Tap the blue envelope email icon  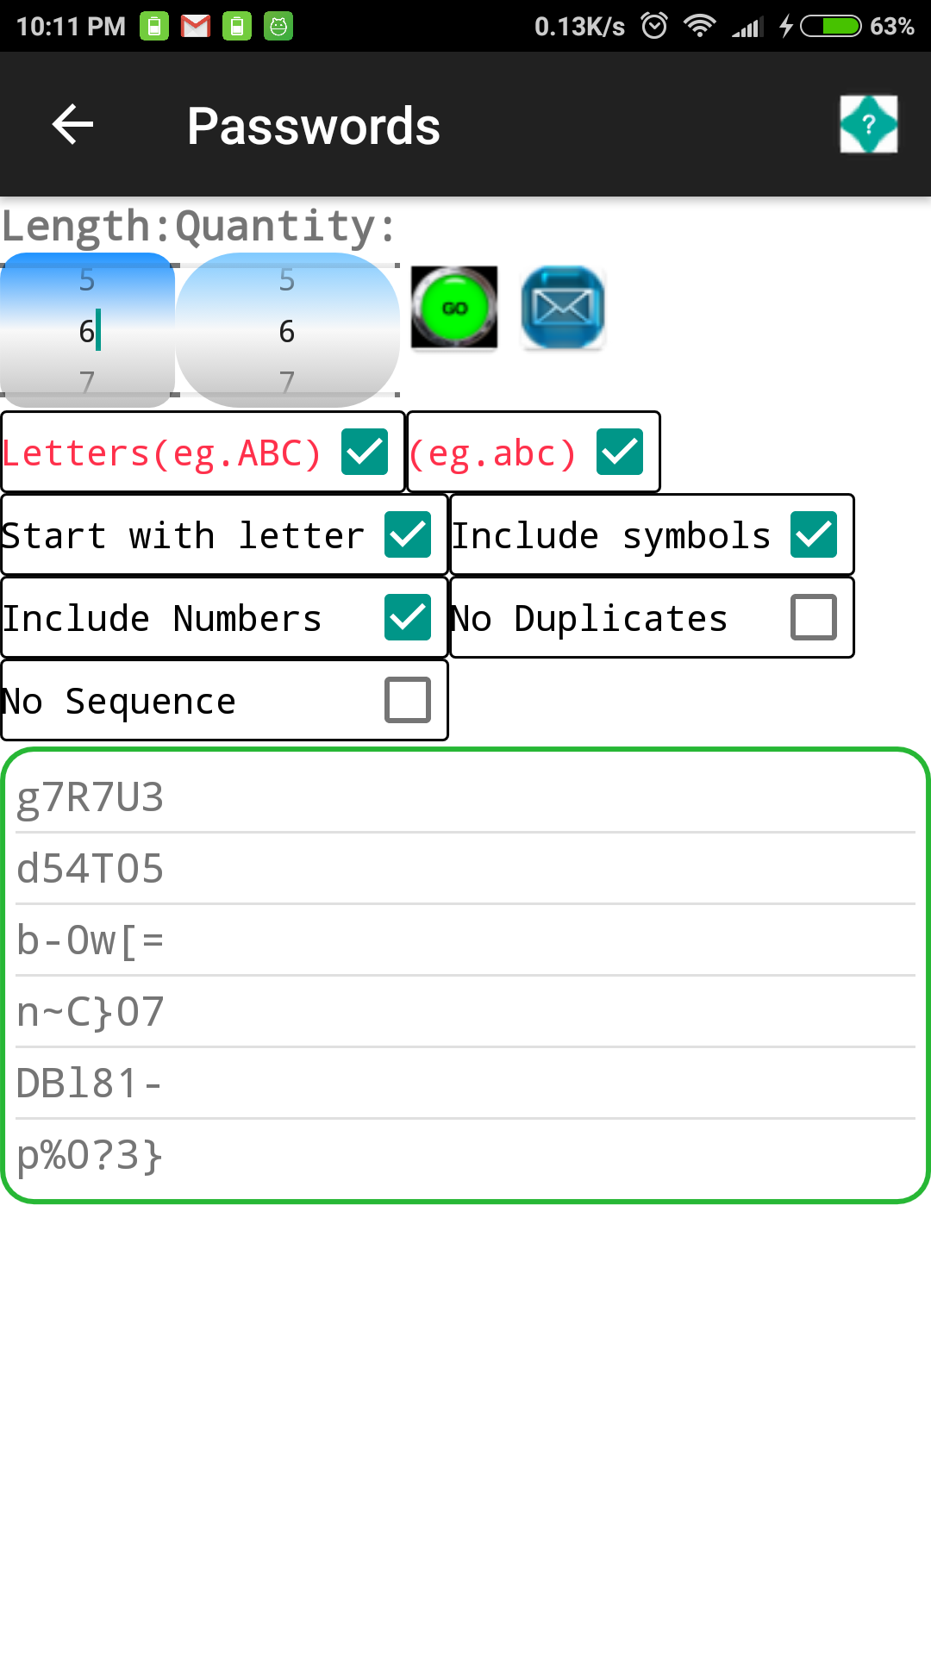pyautogui.click(x=563, y=308)
